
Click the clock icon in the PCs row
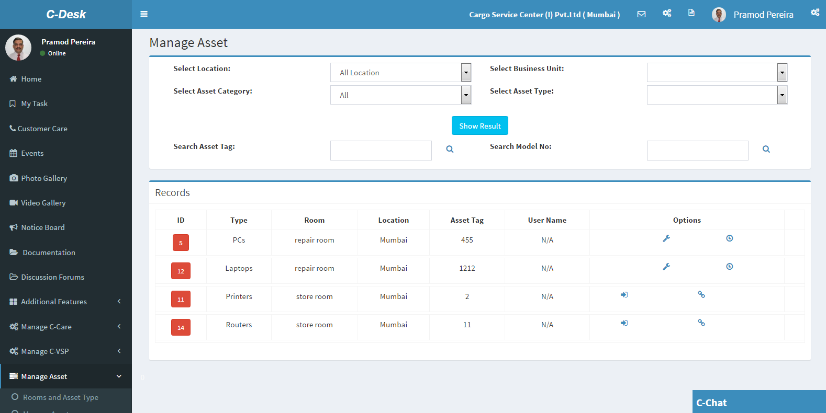[x=730, y=238]
